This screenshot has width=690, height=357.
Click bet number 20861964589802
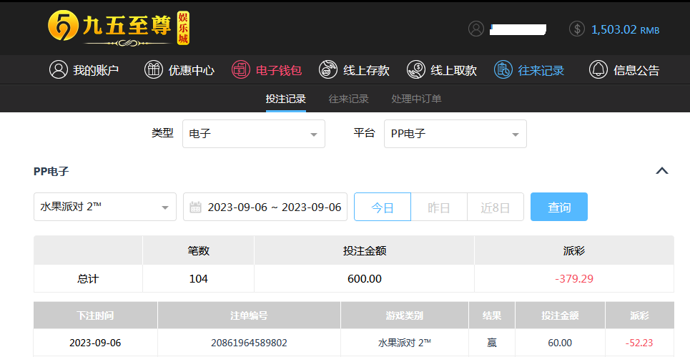(x=249, y=343)
